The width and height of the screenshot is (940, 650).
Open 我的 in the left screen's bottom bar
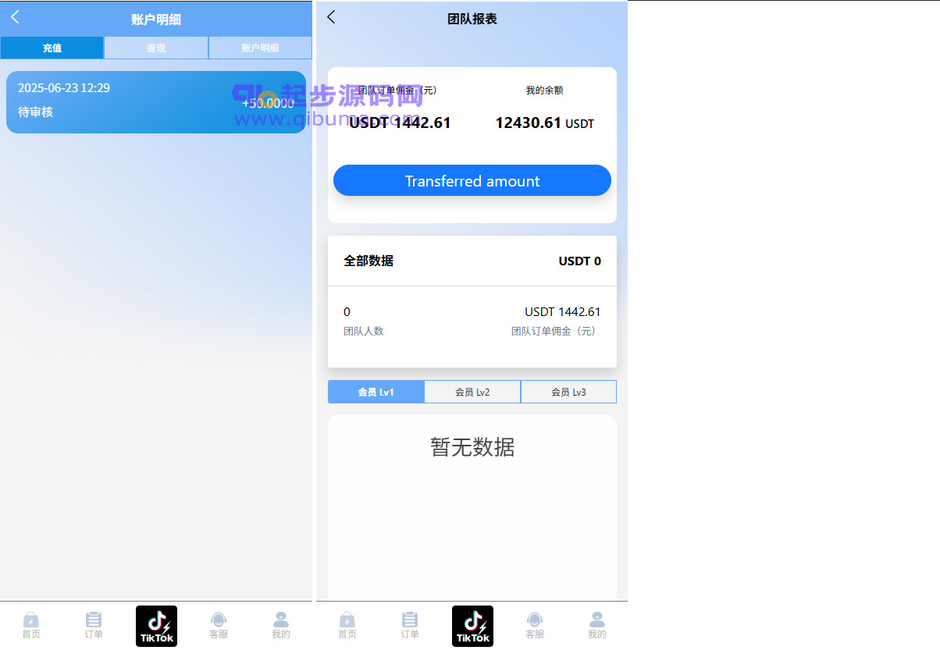tap(281, 626)
